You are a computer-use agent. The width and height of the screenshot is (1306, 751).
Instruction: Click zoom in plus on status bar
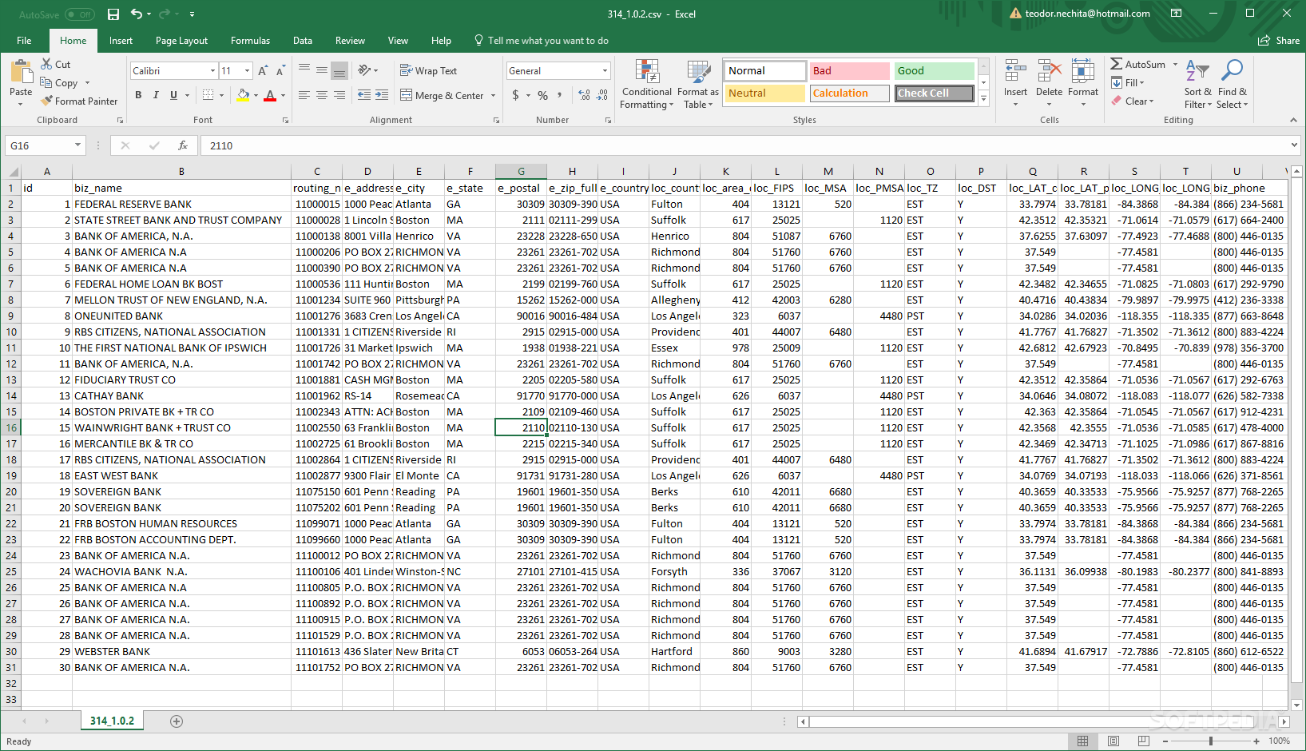coord(1256,741)
